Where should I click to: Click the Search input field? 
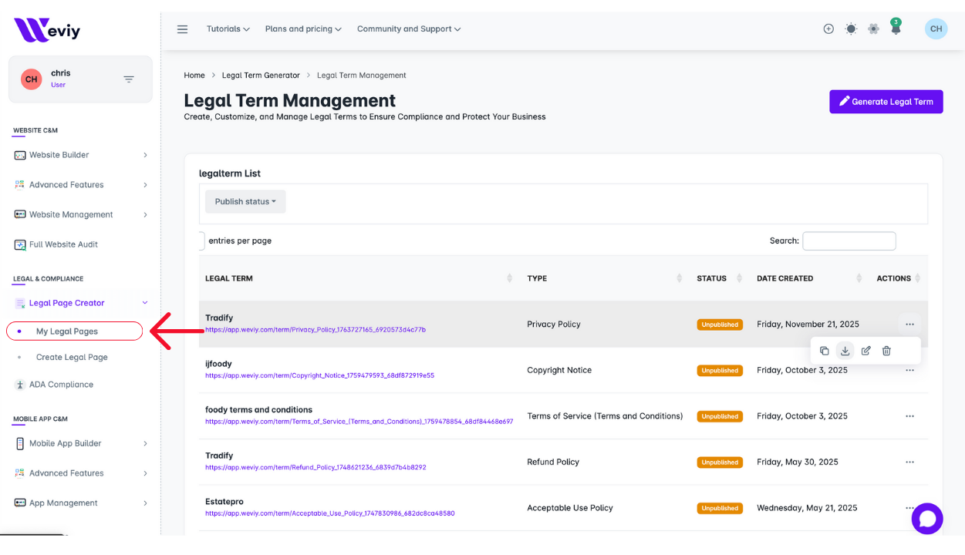(849, 241)
